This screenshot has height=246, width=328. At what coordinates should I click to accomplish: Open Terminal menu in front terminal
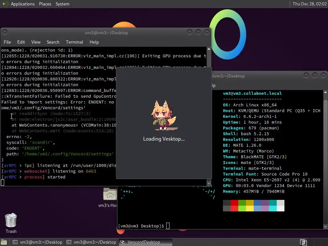pos(74,42)
